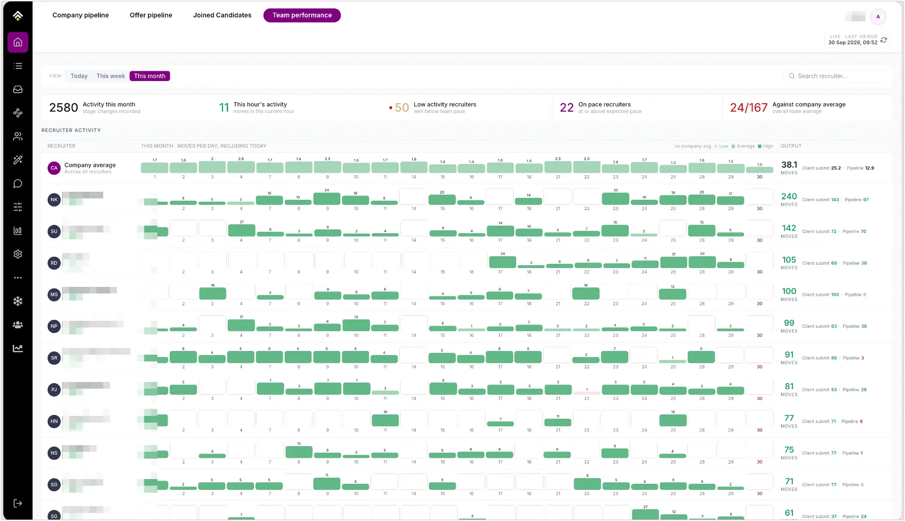Open the workflow nodes sidebar icon
The width and height of the screenshot is (905, 521).
[x=18, y=113]
